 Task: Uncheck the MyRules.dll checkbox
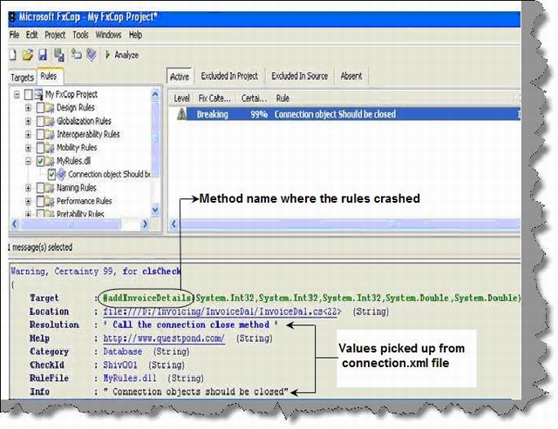40,161
